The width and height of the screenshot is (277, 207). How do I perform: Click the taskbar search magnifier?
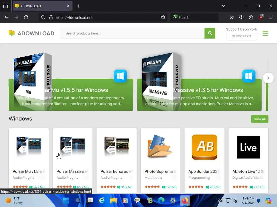pyautogui.click(x=78, y=201)
